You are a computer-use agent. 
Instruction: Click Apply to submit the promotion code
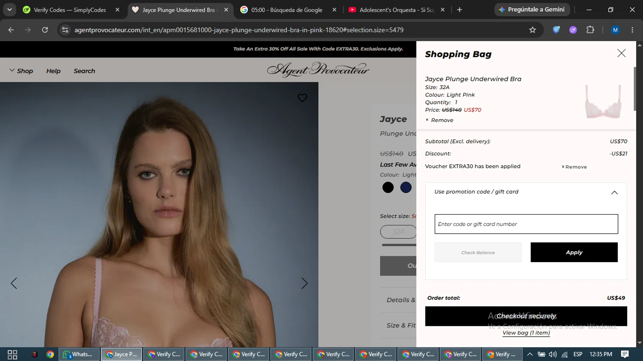pyautogui.click(x=574, y=252)
